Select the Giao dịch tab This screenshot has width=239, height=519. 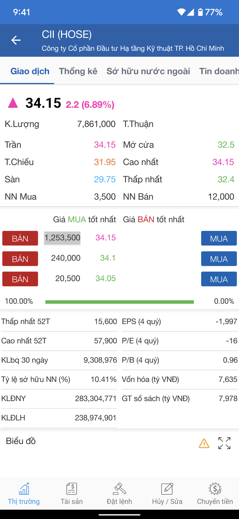(30, 71)
